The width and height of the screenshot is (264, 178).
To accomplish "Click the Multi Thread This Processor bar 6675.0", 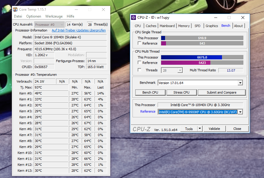I will (202, 57).
